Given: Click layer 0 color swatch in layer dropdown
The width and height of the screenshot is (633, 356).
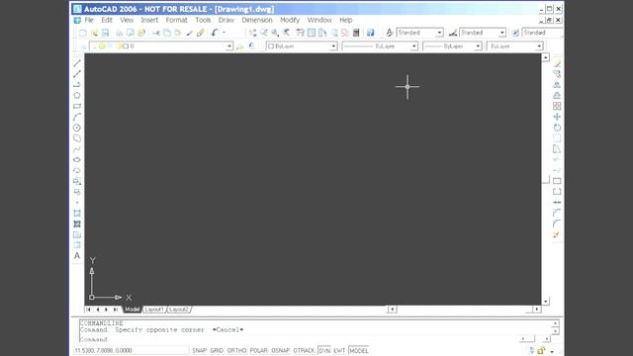Looking at the screenshot, I should pyautogui.click(x=126, y=46).
